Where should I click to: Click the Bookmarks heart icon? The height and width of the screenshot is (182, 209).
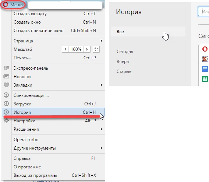click(x=6, y=85)
